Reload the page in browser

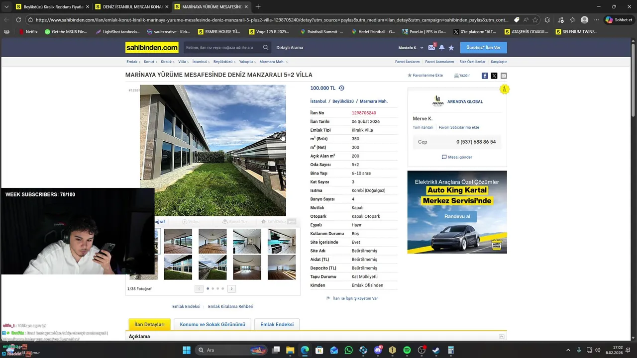(x=18, y=20)
